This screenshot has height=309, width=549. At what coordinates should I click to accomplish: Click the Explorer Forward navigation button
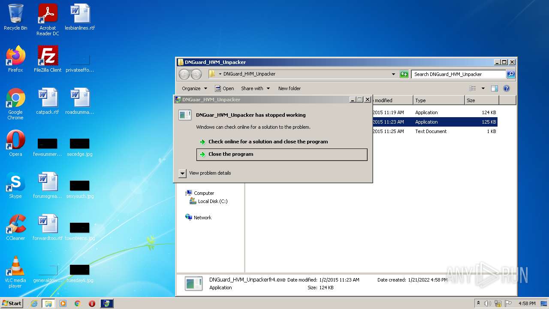(x=196, y=74)
